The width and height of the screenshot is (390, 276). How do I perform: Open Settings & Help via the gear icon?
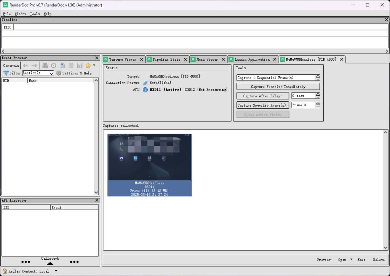point(58,73)
